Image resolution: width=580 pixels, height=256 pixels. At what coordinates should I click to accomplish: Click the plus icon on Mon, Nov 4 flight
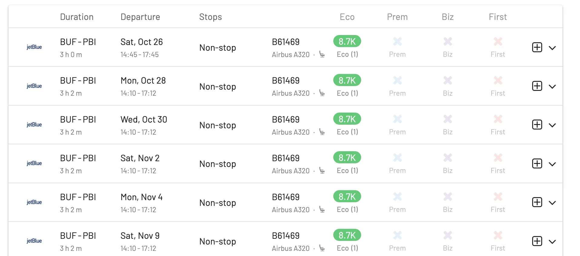point(537,202)
